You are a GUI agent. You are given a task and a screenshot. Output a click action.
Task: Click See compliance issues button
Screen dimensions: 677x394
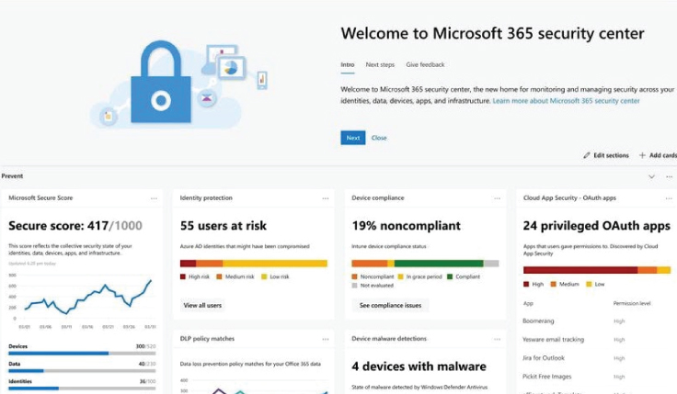click(390, 305)
